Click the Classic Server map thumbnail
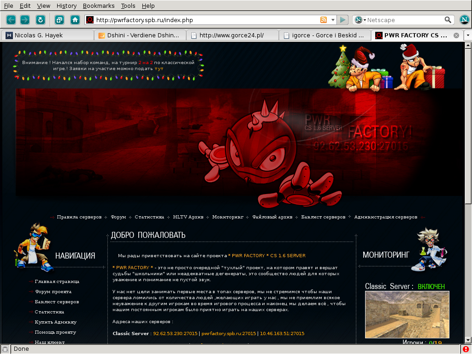The height and width of the screenshot is (354, 472). point(407,314)
